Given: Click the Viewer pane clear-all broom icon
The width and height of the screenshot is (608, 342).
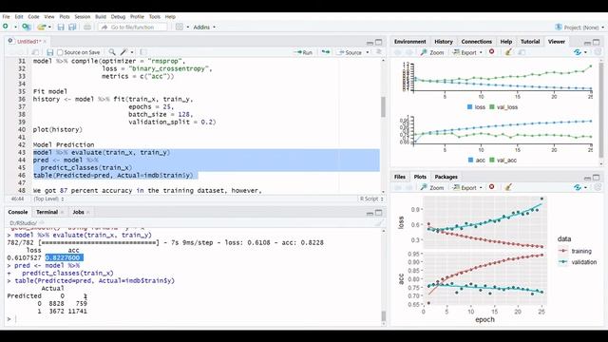Looking at the screenshot, I should point(508,52).
